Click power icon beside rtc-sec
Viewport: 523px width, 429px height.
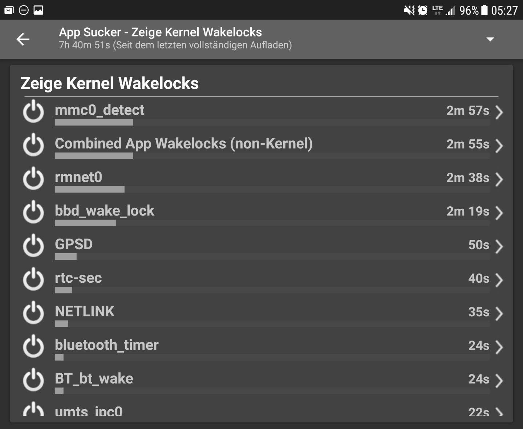coord(33,279)
